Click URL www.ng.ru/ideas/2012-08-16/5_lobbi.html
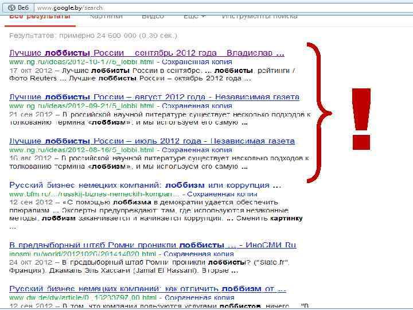 (x=81, y=150)
